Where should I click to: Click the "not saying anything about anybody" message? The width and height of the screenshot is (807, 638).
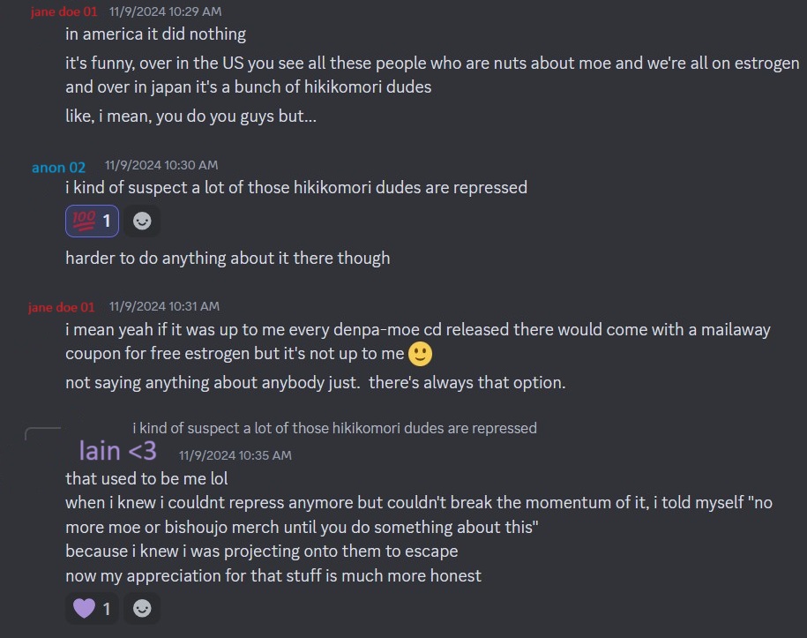click(x=315, y=383)
